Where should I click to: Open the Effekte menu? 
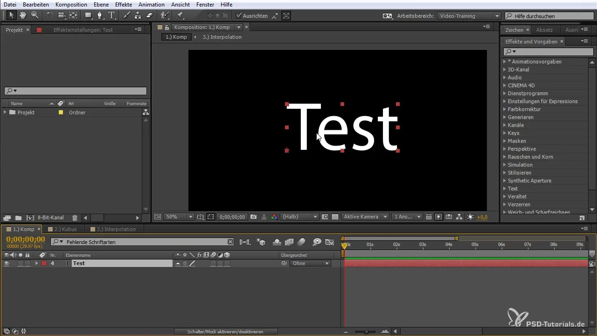(124, 4)
